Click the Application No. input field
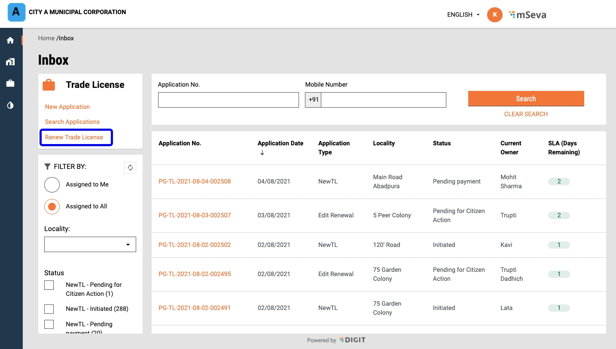This screenshot has height=349, width=616. pos(228,100)
